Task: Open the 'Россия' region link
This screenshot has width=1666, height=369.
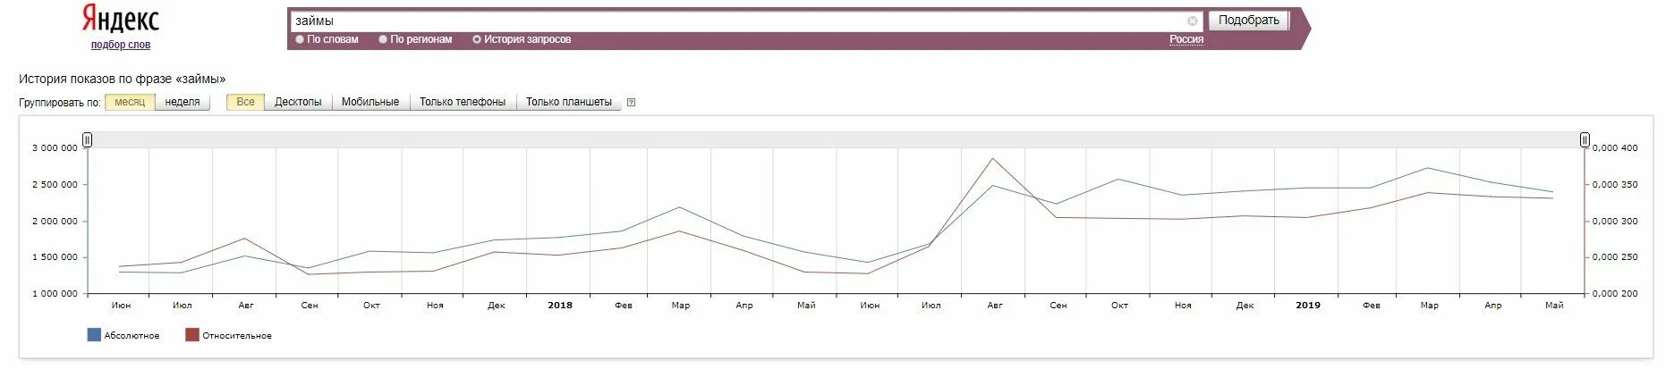Action: tap(1186, 39)
